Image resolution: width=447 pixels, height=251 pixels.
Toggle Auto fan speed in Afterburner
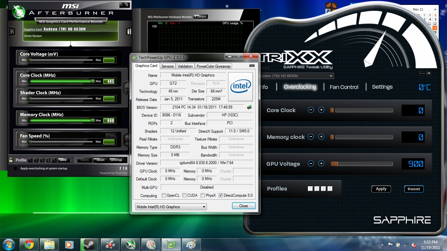(x=111, y=135)
